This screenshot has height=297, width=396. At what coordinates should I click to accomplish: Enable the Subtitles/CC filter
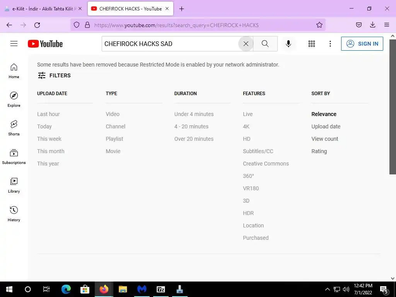coord(258,151)
